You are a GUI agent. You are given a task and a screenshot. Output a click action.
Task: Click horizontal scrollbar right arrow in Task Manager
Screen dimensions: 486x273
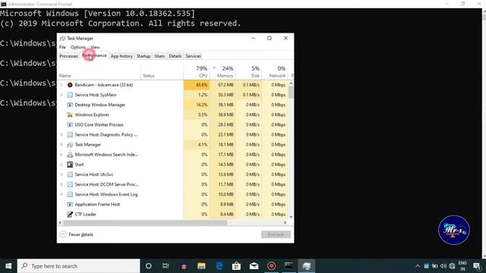point(286,222)
